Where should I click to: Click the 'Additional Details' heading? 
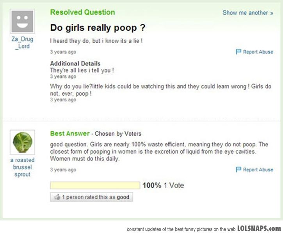pyautogui.click(x=75, y=63)
